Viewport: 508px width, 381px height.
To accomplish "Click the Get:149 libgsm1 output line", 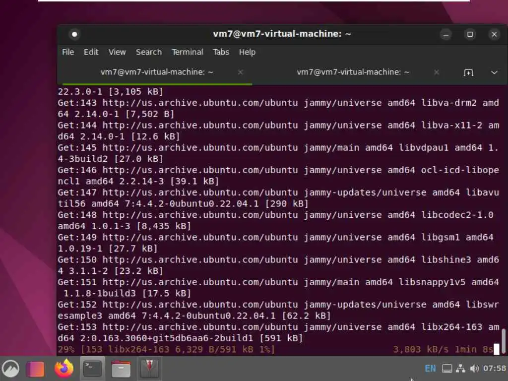I will pyautogui.click(x=276, y=243).
